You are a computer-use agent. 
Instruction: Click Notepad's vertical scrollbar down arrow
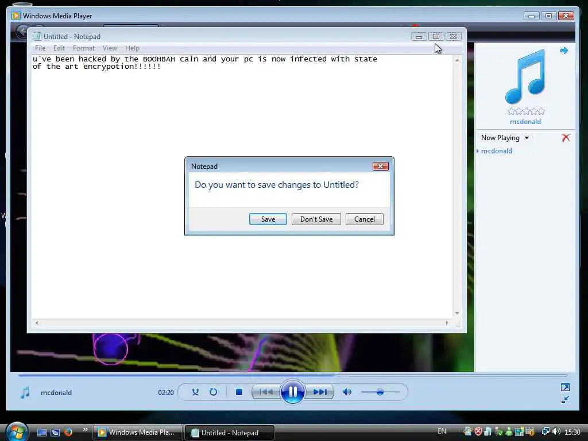point(457,313)
